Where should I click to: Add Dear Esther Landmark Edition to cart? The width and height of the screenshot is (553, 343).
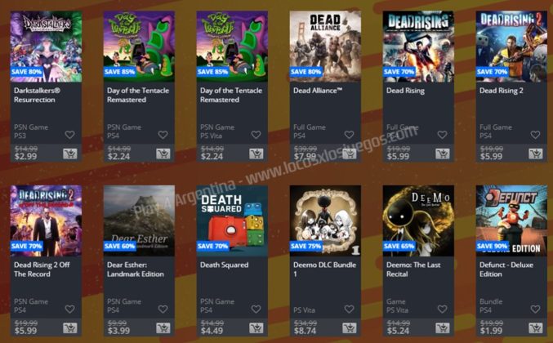tap(163, 328)
